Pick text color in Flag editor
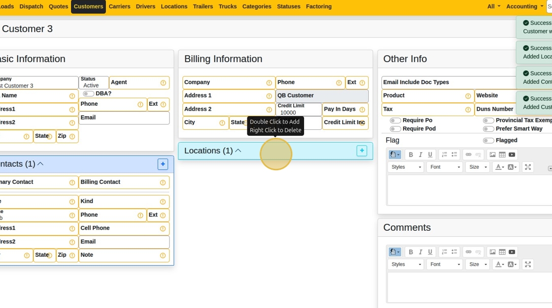The width and height of the screenshot is (552, 308). click(x=498, y=167)
